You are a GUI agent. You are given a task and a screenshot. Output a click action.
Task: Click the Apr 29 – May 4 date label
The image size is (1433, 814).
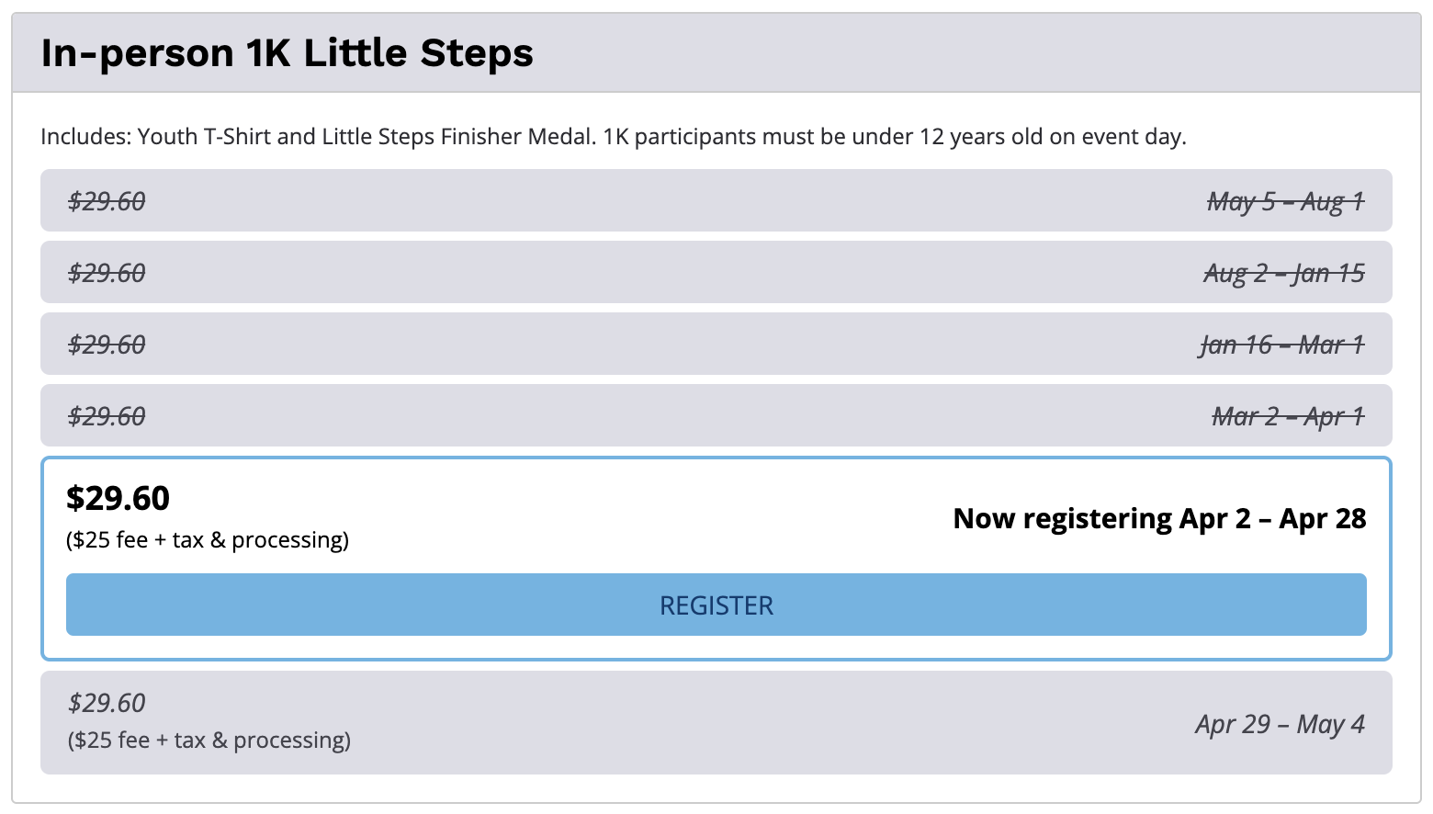coord(1281,724)
